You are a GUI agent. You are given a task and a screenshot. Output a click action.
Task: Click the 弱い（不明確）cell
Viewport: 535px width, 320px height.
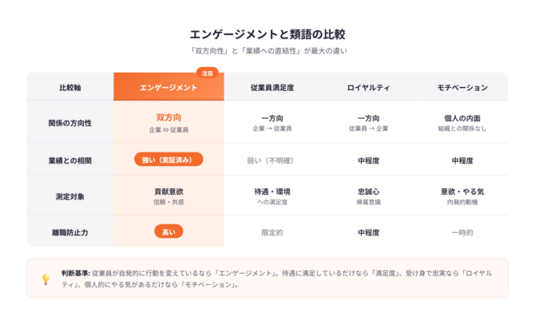pos(271,160)
